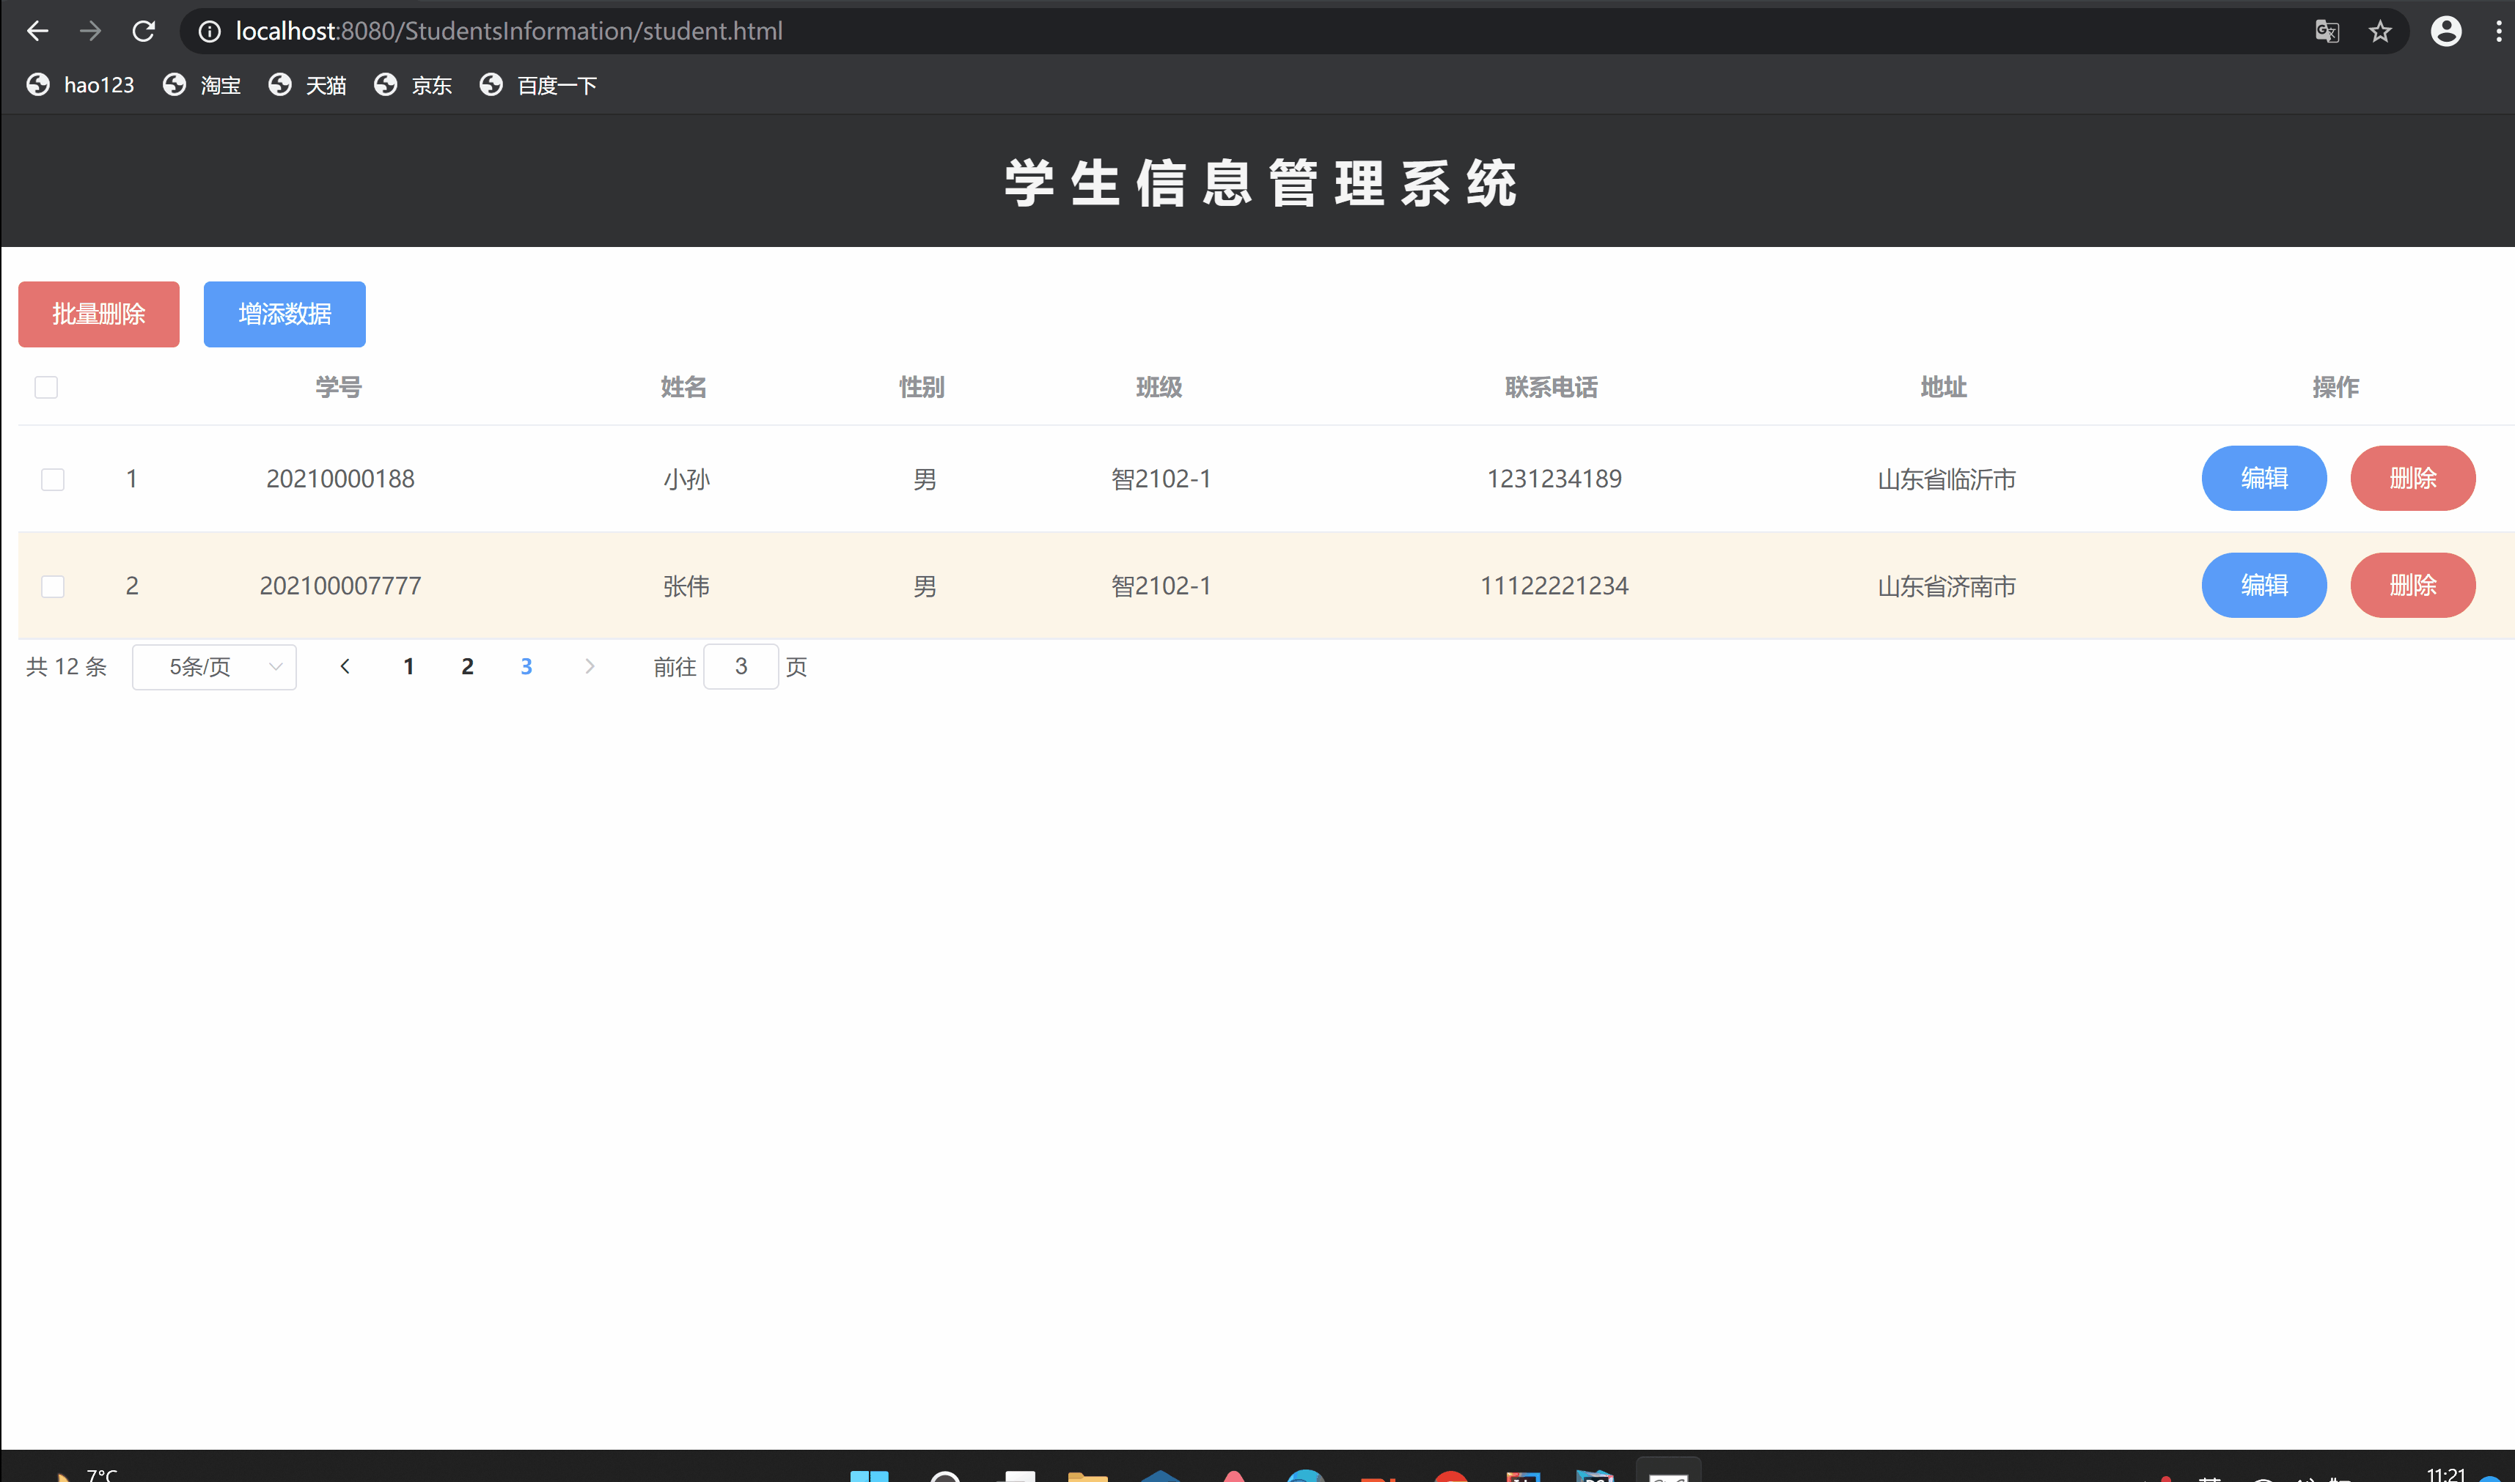This screenshot has height=1482, width=2515.
Task: Click the 增添数据 button
Action: pos(284,314)
